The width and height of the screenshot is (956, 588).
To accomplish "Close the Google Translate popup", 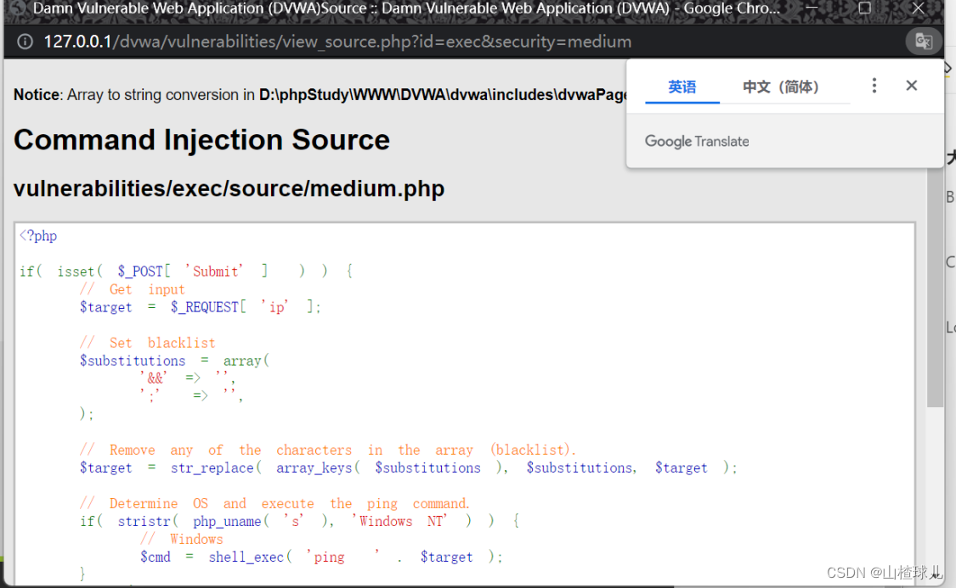I will pyautogui.click(x=912, y=85).
